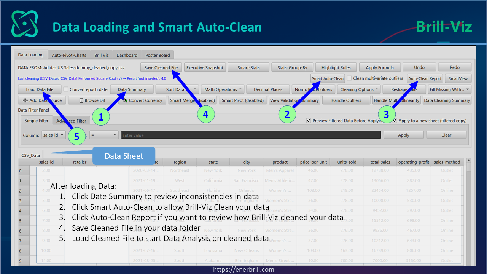Click the Save Cleaned File button
487x274 pixels.
tap(161, 67)
